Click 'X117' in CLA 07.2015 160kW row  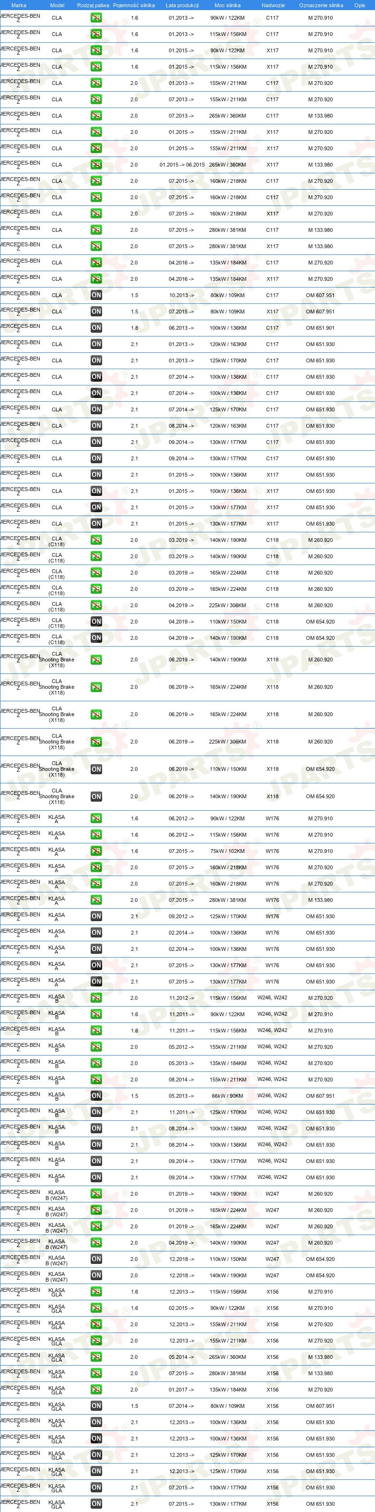click(272, 214)
